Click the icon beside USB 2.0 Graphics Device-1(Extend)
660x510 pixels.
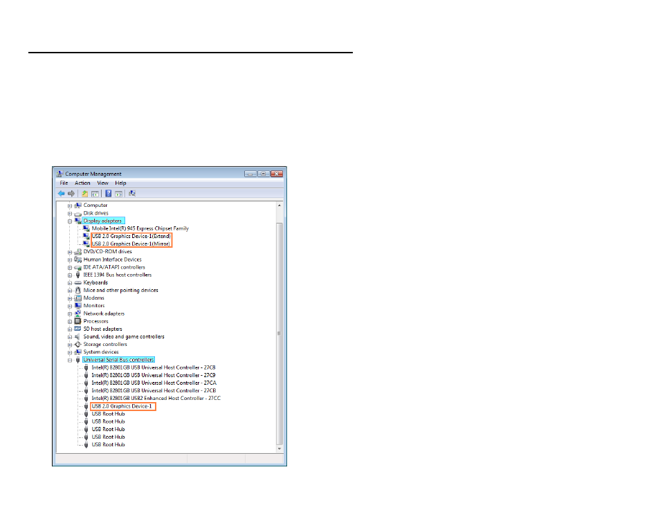(x=86, y=236)
